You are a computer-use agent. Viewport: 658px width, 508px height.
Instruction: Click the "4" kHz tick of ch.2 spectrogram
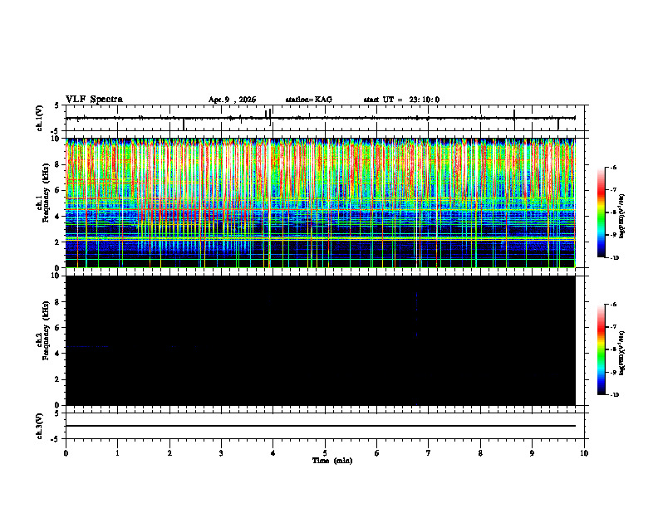coord(58,354)
